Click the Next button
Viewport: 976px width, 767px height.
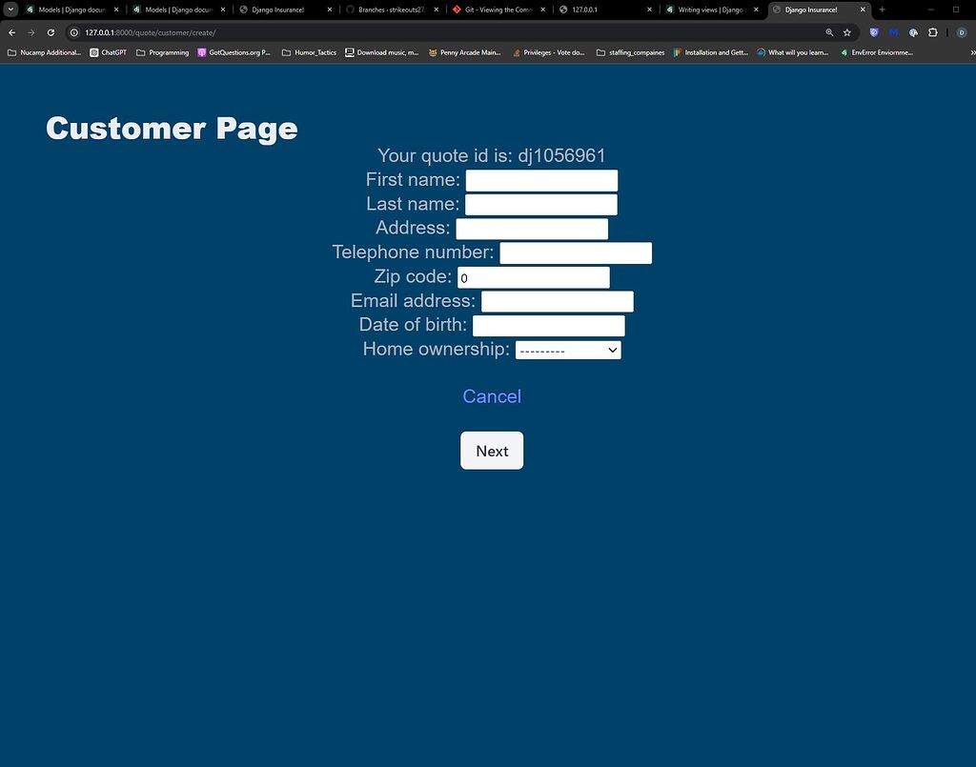coord(492,450)
